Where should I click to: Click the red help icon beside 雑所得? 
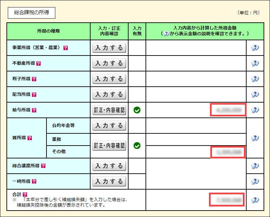(x=30, y=138)
